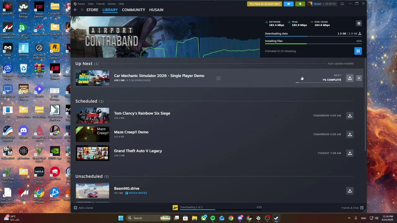Open the Games menu

point(112,4)
